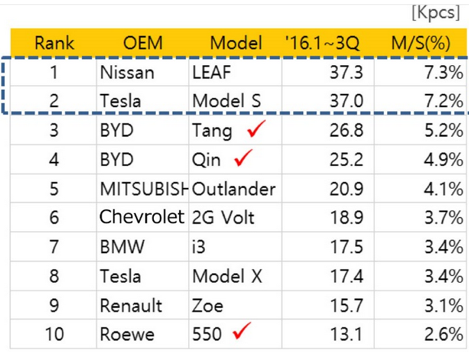
Task: Click the Outlander model cell
Action: (233, 189)
